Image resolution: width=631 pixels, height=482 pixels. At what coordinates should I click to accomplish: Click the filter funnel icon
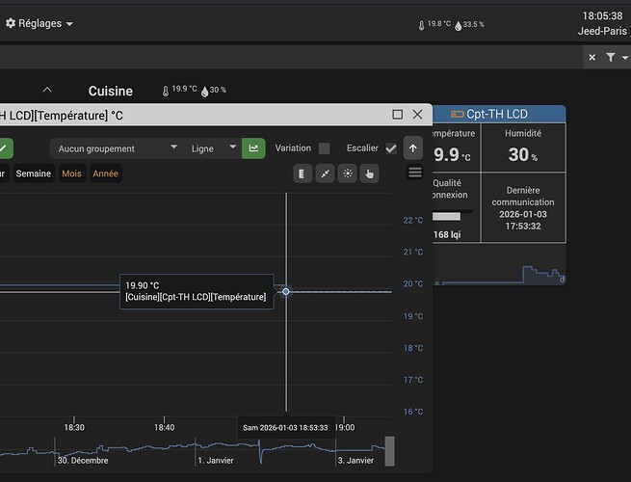coord(611,58)
